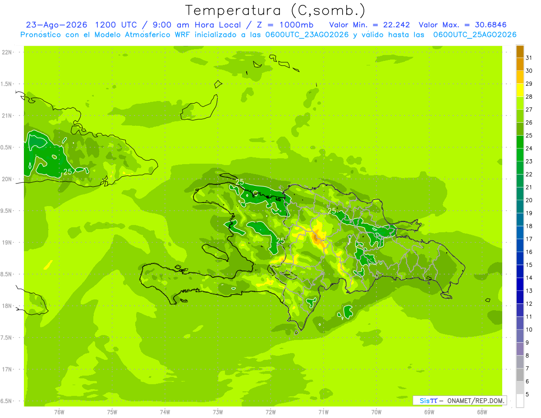Screen dimensions: 541x418
Task: Select the 'Z = 1000mb' level label
Action: pyautogui.click(x=286, y=25)
